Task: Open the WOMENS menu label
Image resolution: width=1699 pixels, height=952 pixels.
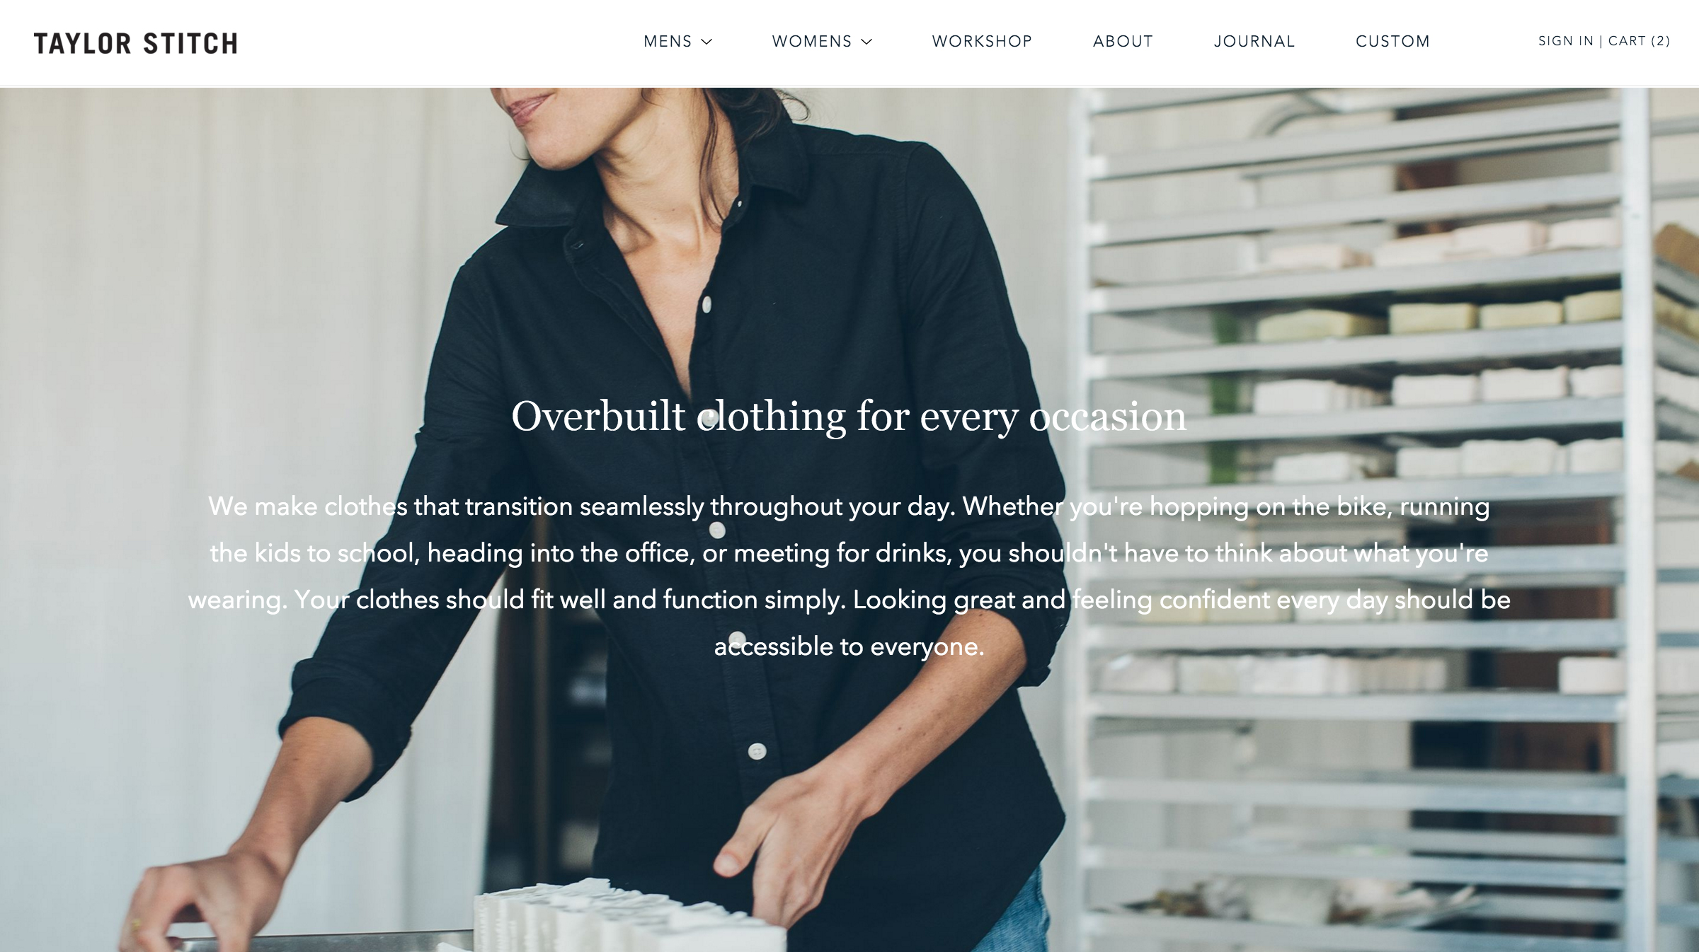Action: 812,42
